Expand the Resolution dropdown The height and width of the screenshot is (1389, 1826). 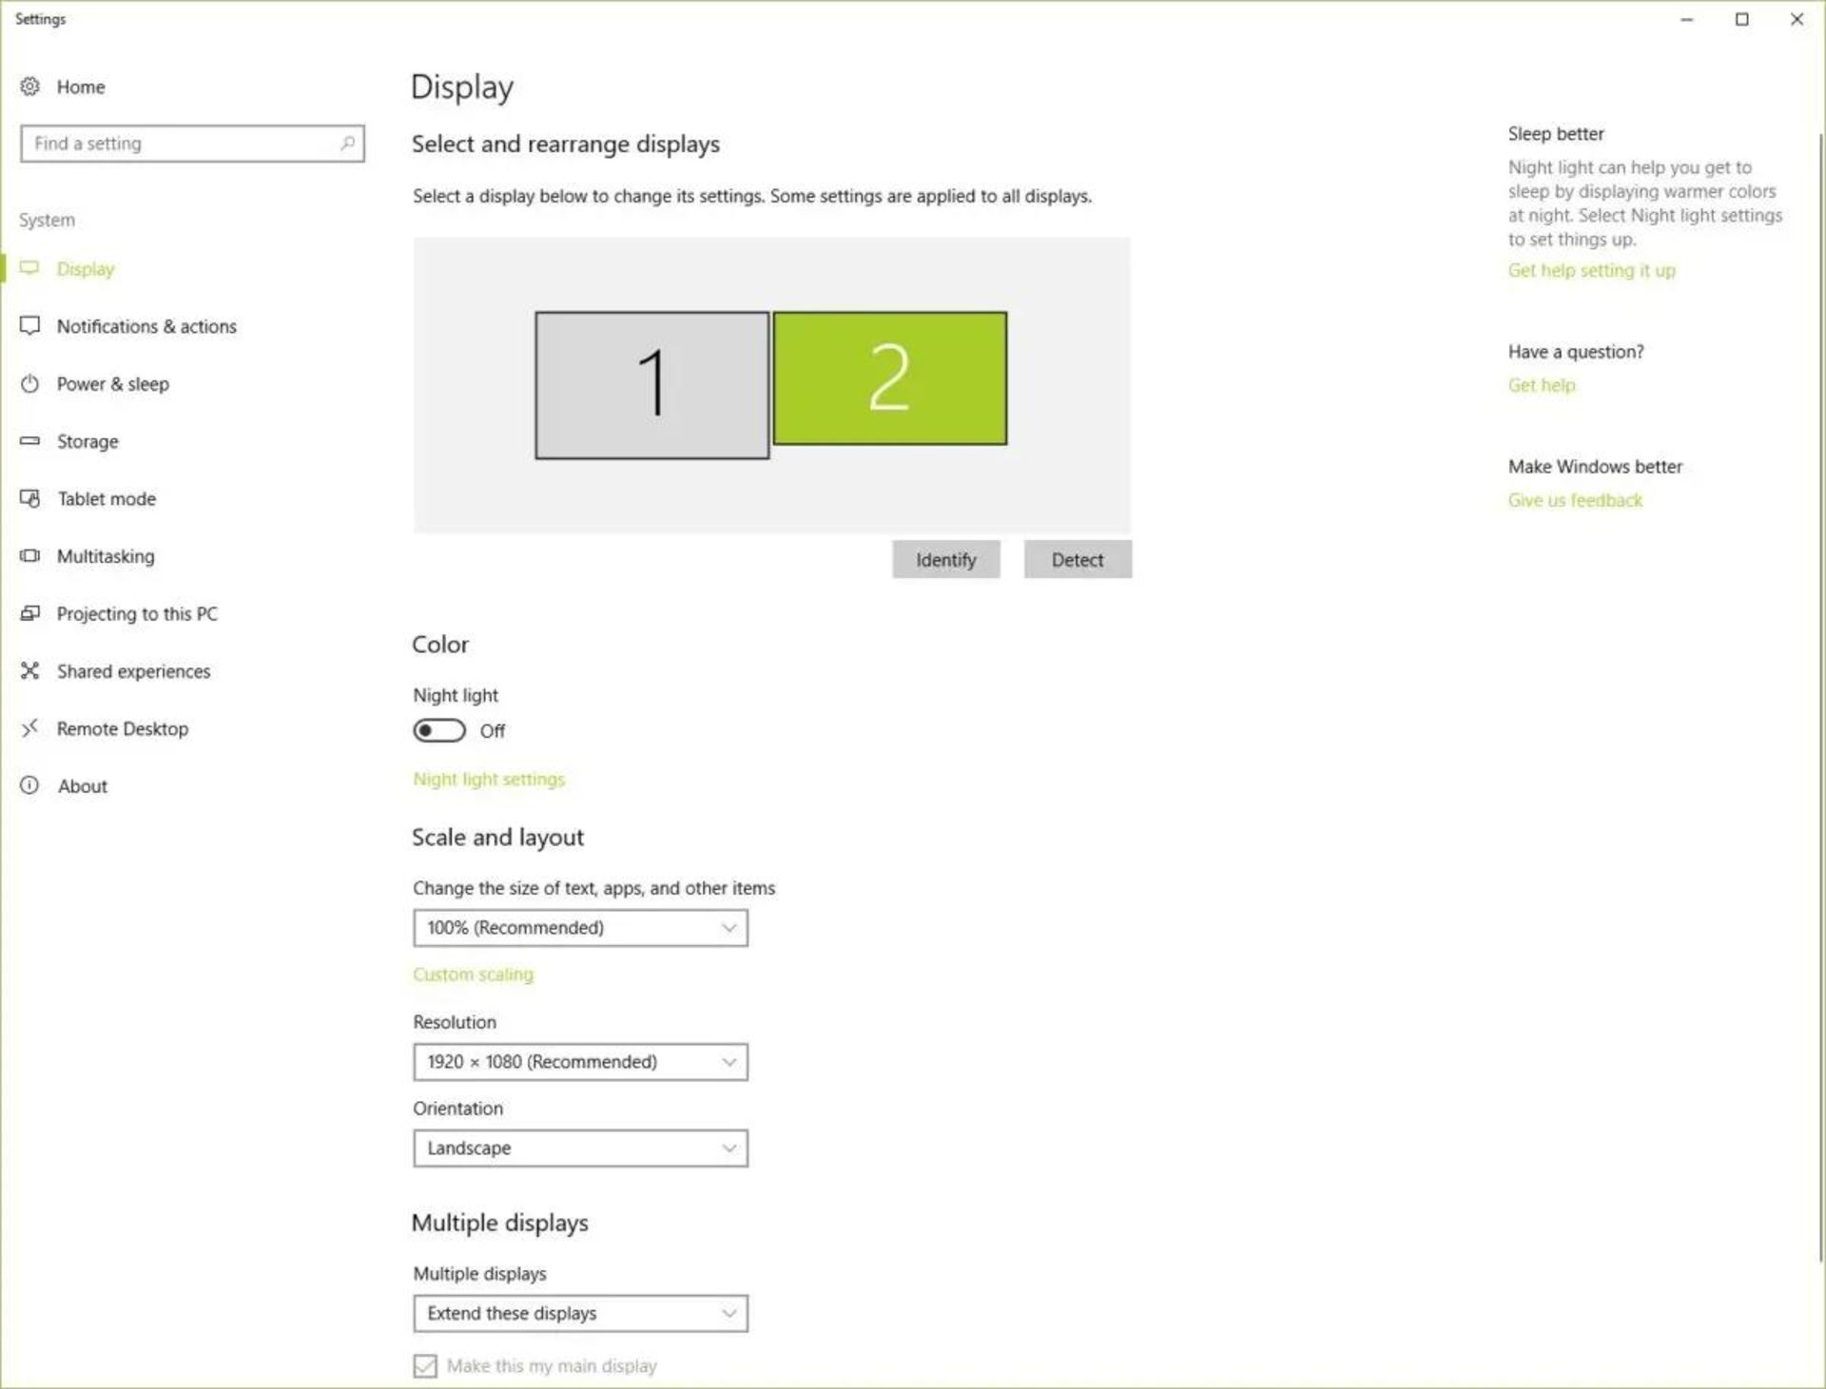580,1062
